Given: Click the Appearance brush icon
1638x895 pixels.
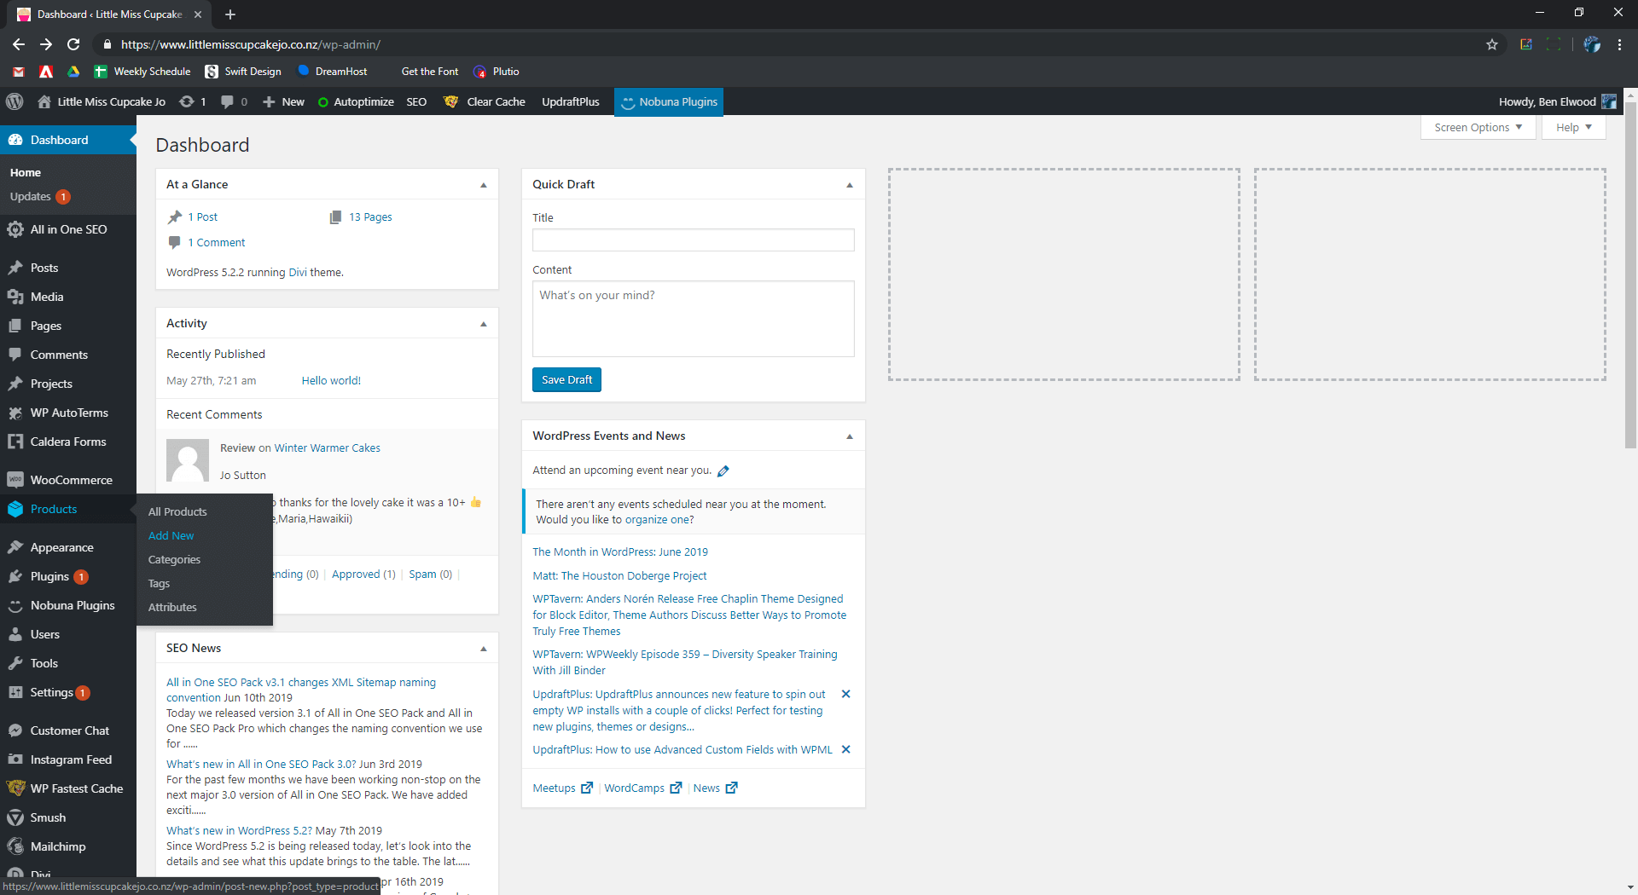Looking at the screenshot, I should pos(15,547).
